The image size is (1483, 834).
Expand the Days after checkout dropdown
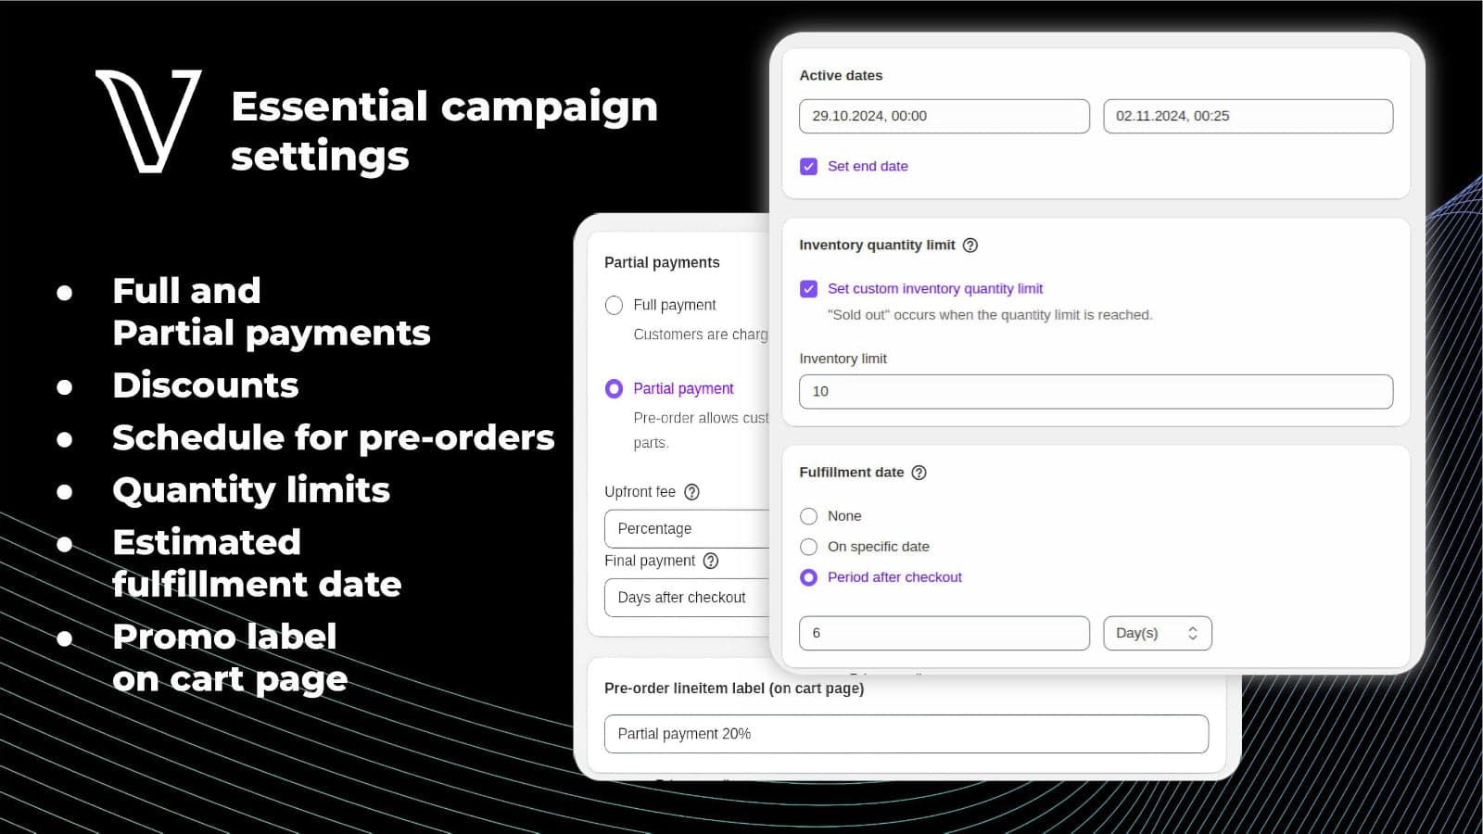click(x=686, y=598)
